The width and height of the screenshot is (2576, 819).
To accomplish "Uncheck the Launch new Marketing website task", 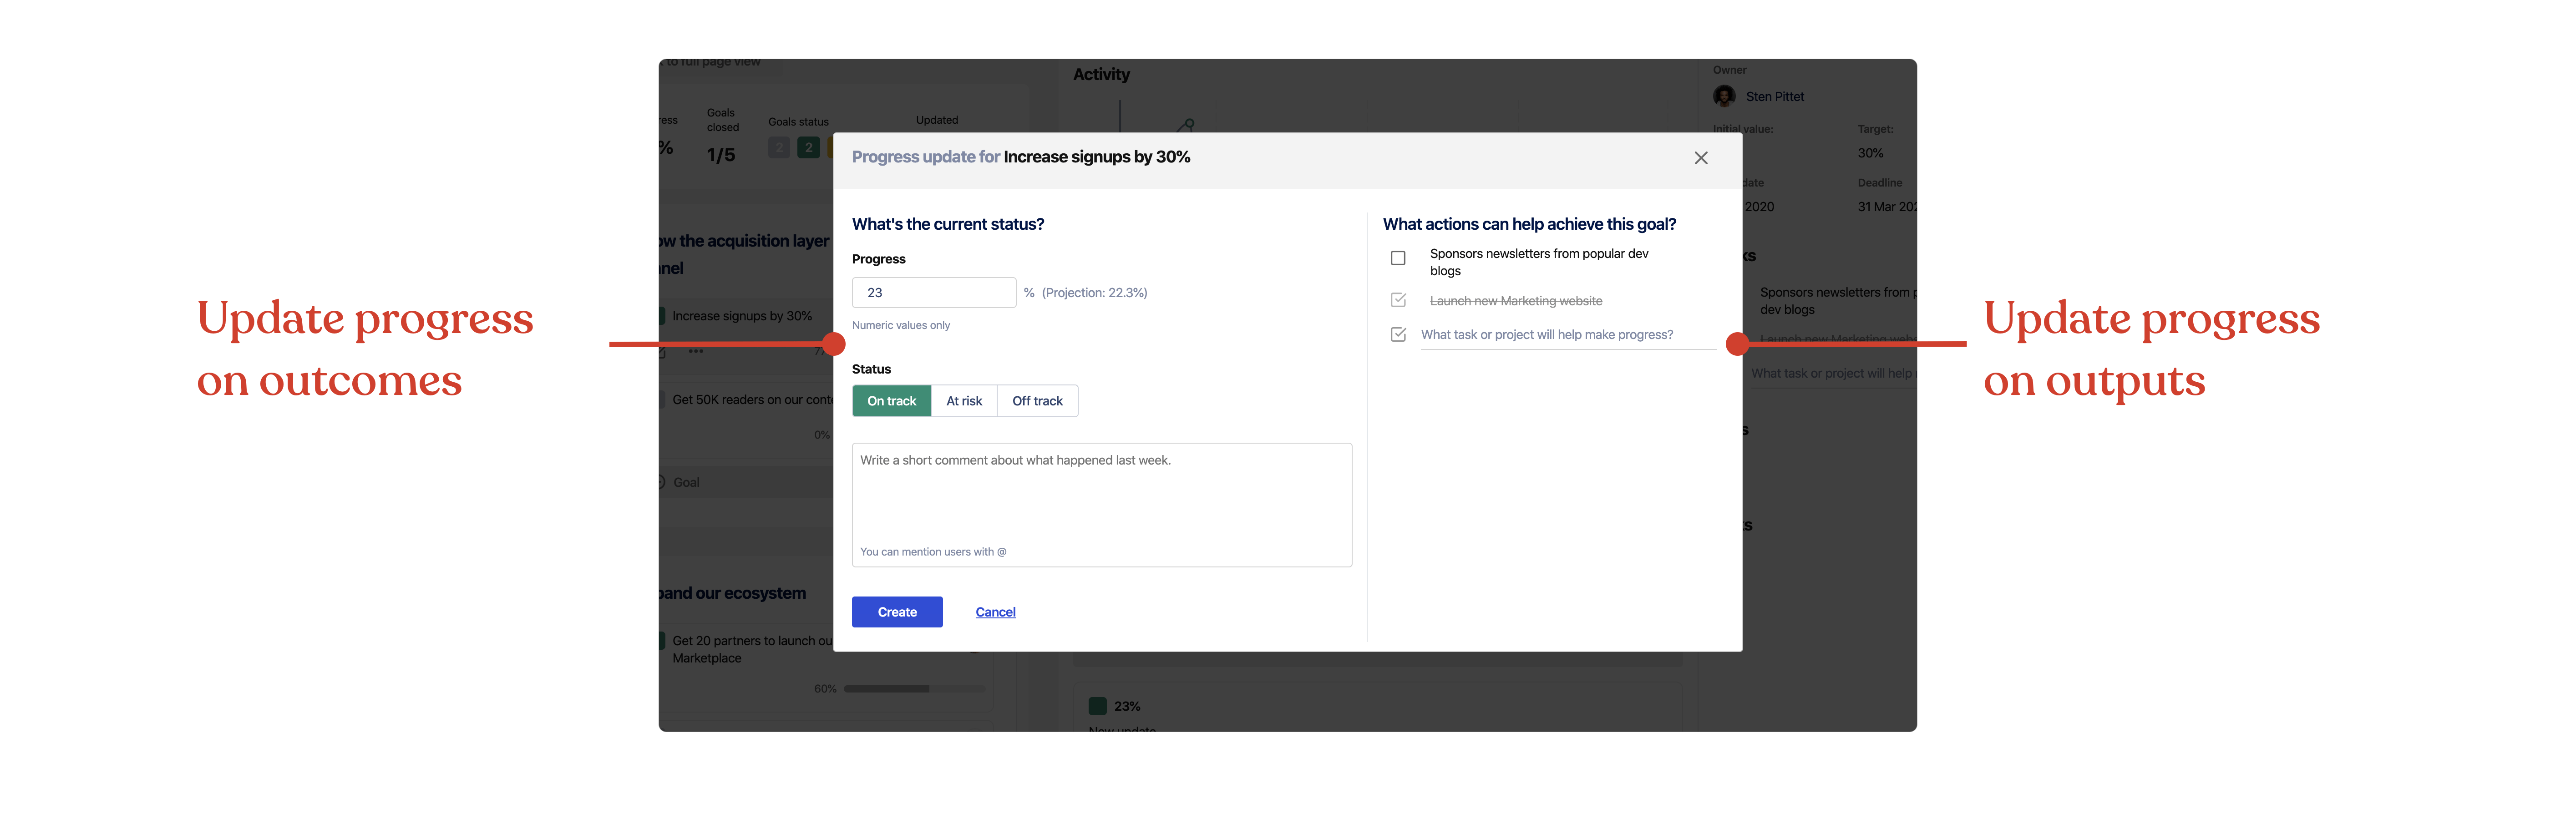I will click(1398, 300).
